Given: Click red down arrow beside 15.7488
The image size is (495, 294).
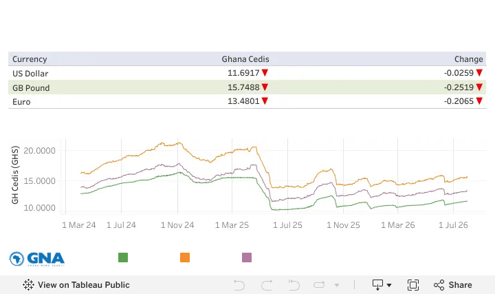Looking at the screenshot, I should [265, 87].
